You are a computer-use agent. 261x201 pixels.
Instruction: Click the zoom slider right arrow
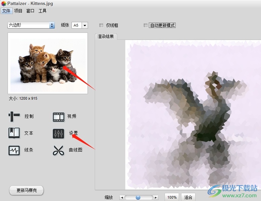click(156, 198)
